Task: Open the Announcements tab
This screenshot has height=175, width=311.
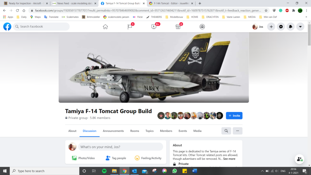Action: tap(113, 131)
